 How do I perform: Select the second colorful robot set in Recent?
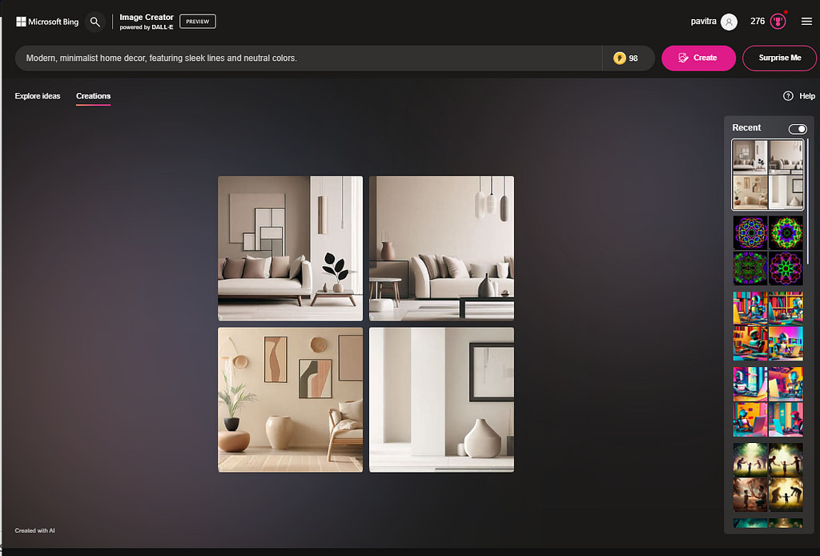point(768,401)
